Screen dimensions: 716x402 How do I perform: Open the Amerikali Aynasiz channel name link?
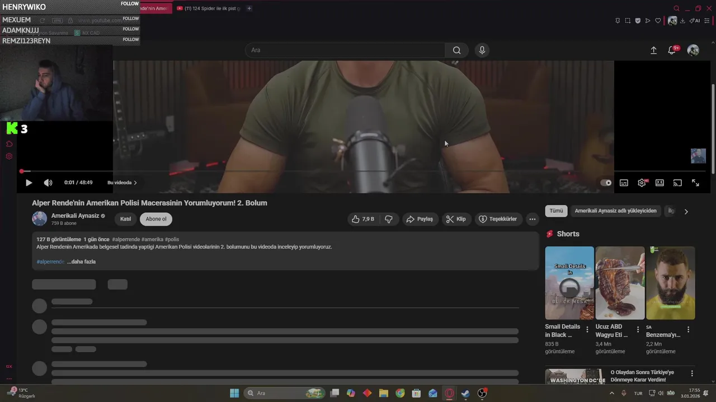(x=75, y=216)
